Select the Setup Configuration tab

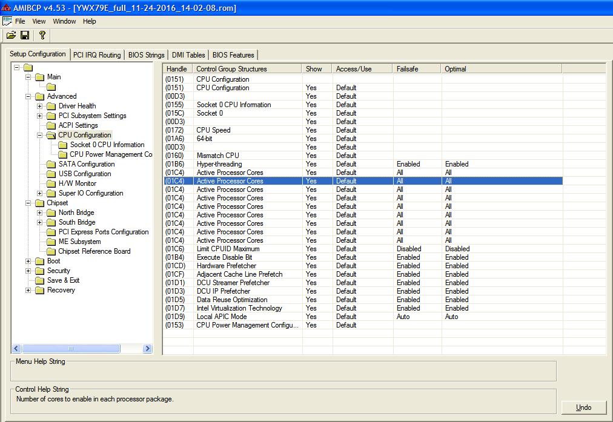pyautogui.click(x=38, y=54)
